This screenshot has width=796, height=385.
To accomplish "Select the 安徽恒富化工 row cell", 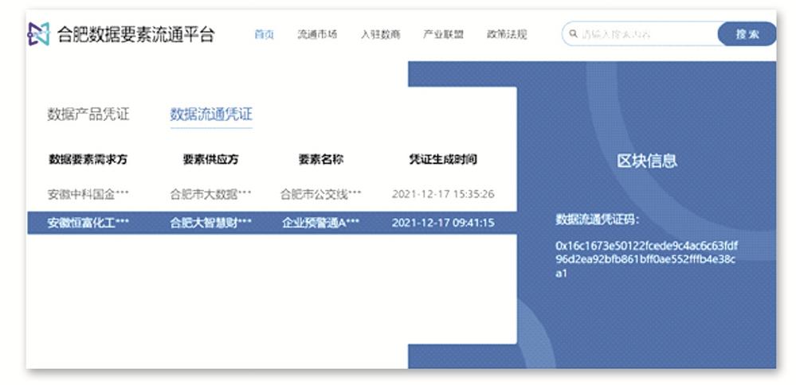I will [x=88, y=223].
